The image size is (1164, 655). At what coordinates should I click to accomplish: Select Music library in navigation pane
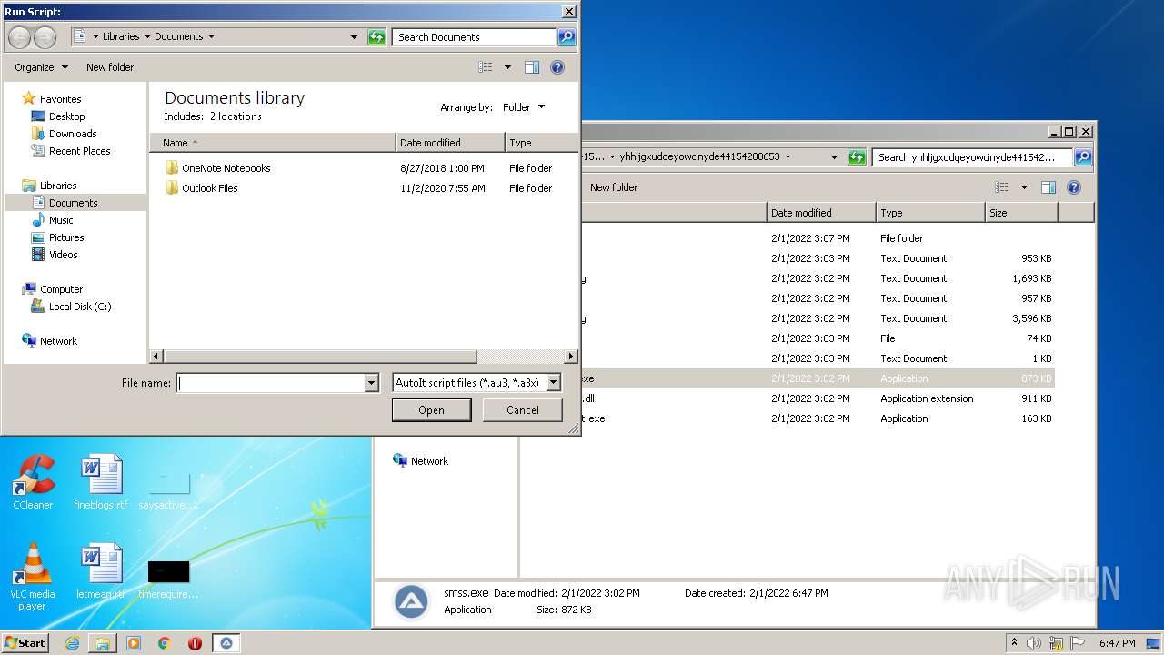61,220
